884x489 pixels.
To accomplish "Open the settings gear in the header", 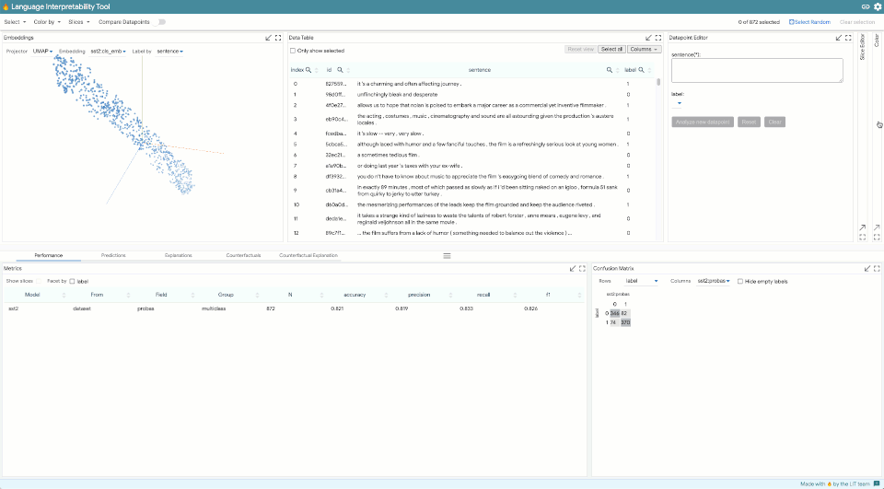I will (877, 6).
